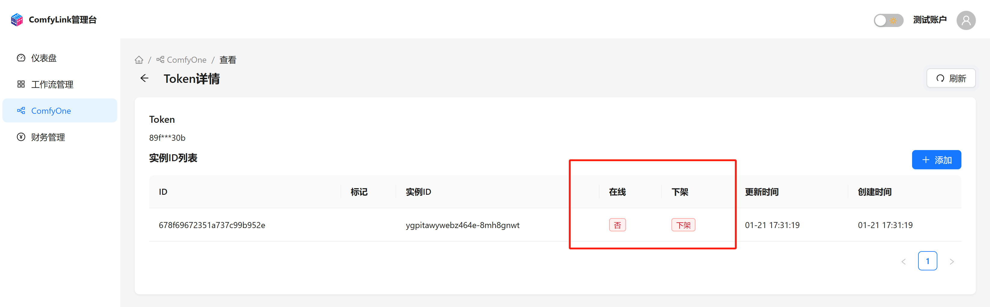Click the grid icon for 工作流管理
The height and width of the screenshot is (307, 990).
tap(21, 84)
